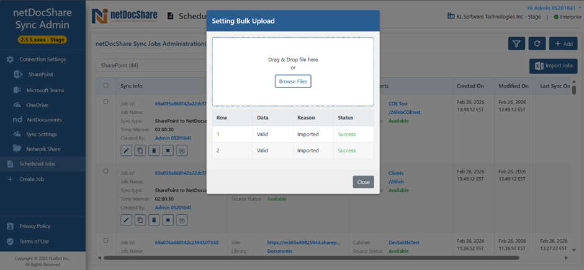Screen dimensions: 584x270
Task: Check the row for job 69a076a468142c2394507348
Action: pos(106,240)
